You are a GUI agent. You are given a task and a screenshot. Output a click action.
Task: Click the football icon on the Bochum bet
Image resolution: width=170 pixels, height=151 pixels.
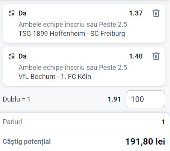[x=12, y=56]
